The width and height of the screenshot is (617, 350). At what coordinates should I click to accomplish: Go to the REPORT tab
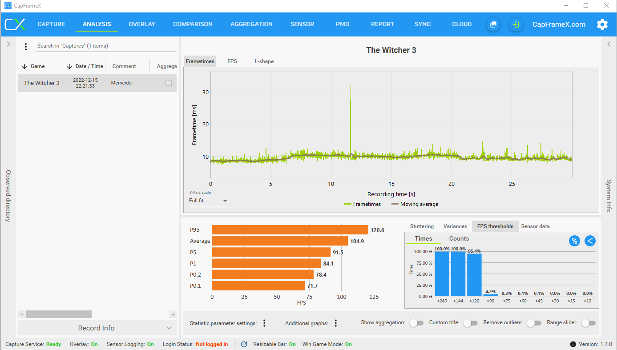[383, 24]
